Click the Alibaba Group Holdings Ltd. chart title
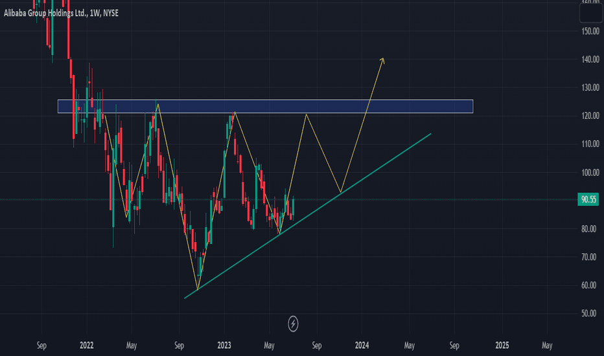 [62, 13]
